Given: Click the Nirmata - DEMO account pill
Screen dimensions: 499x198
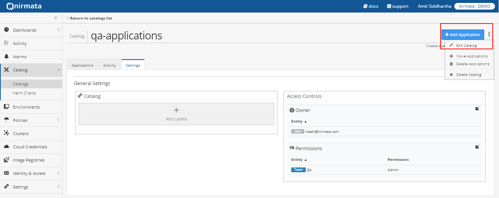Looking at the screenshot, I should [x=474, y=6].
